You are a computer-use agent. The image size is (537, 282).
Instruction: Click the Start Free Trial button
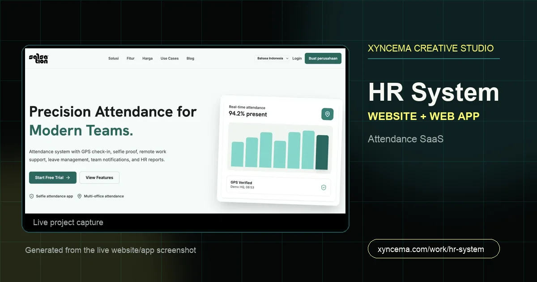click(53, 178)
